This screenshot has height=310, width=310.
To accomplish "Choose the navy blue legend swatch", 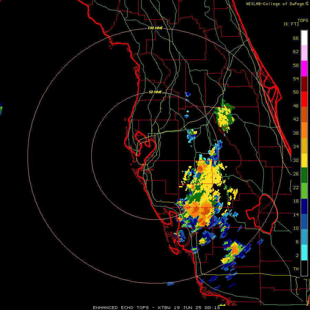I will click(x=304, y=206).
